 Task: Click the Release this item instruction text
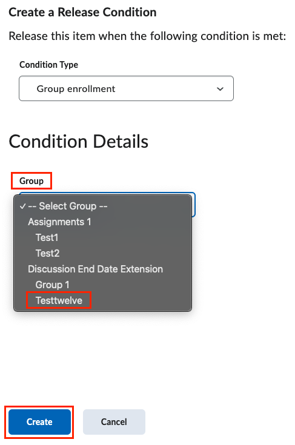pyautogui.click(x=147, y=36)
